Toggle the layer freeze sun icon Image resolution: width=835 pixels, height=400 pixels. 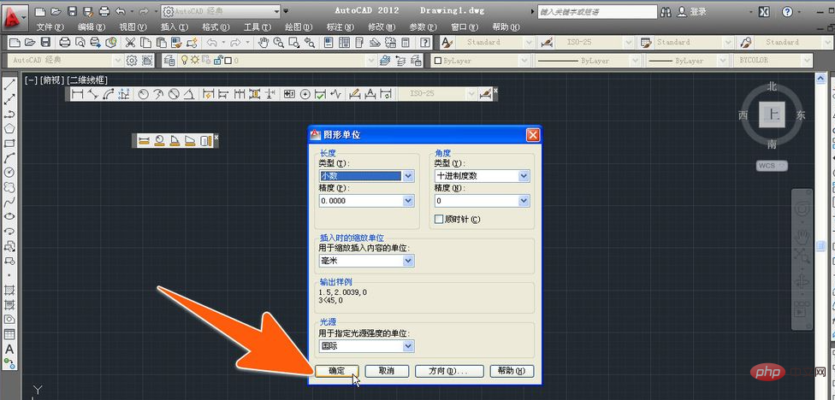195,61
